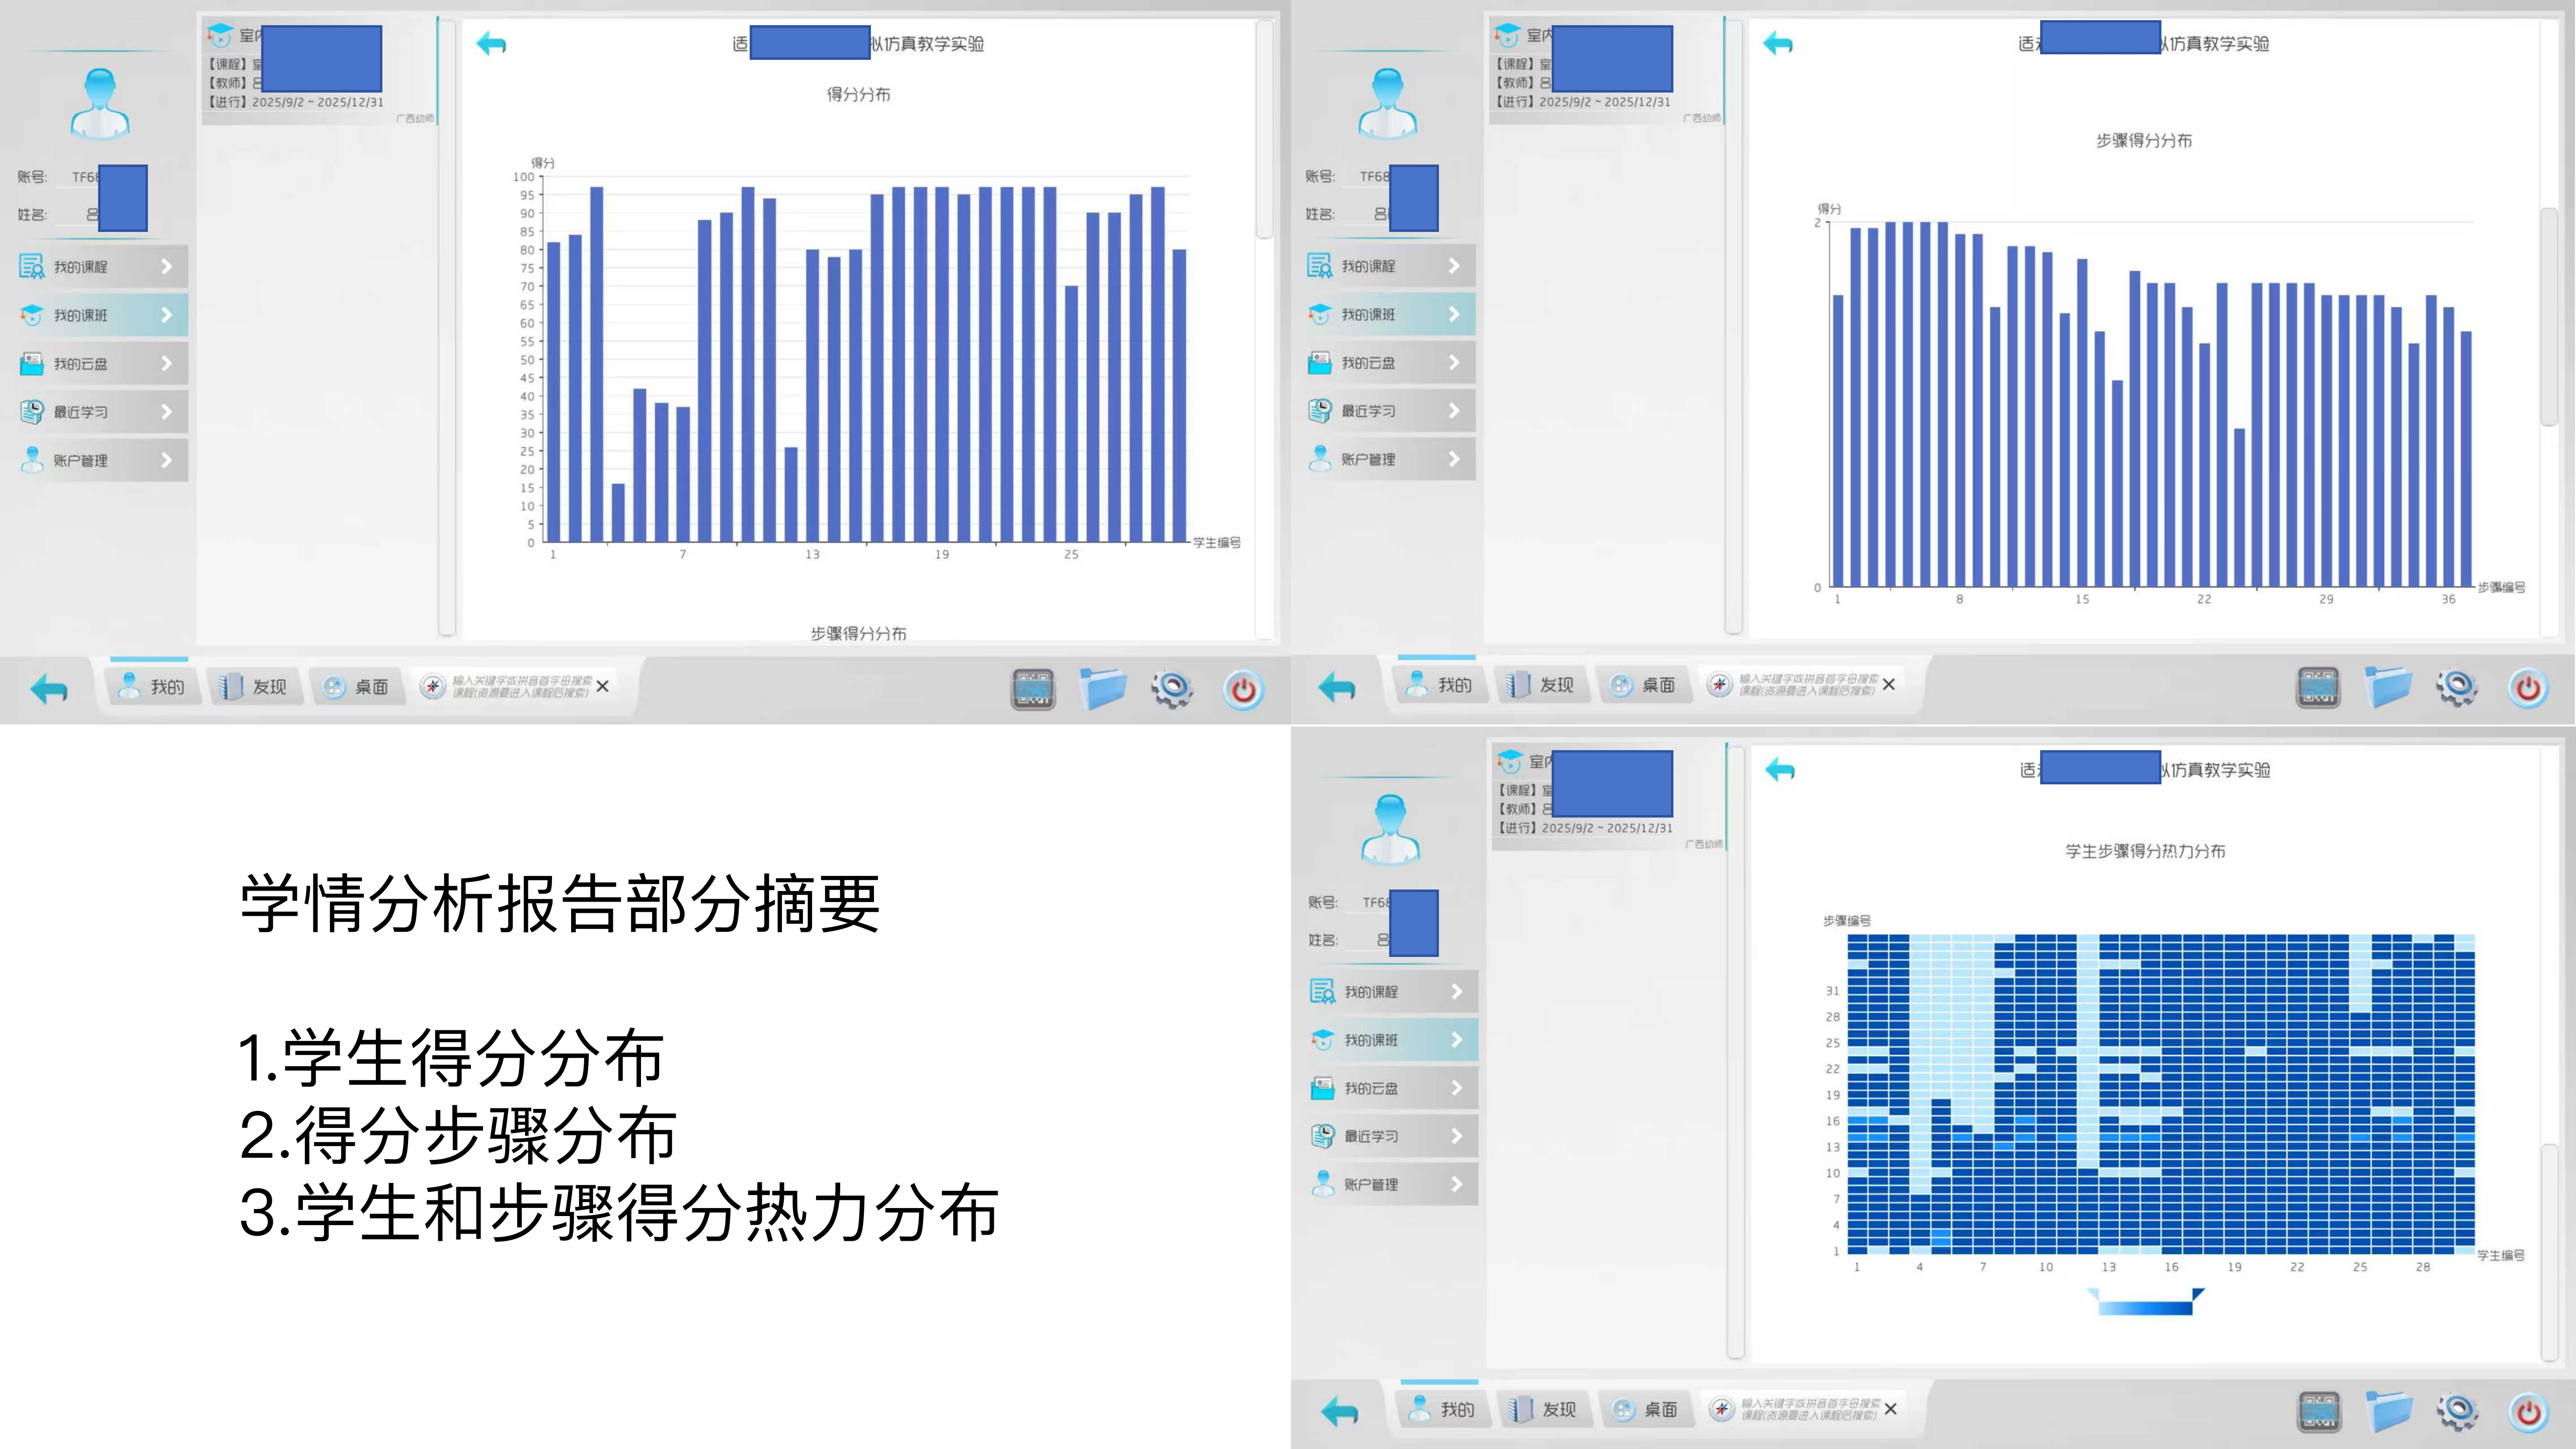Click search keyword input field in heatmap window taskbar
2576x1449 pixels.
(1810, 1409)
